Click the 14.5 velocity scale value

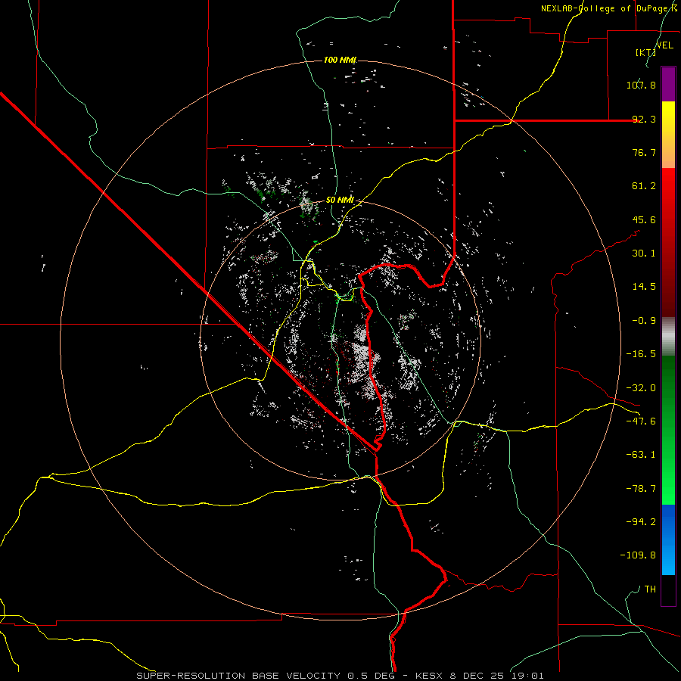click(644, 287)
